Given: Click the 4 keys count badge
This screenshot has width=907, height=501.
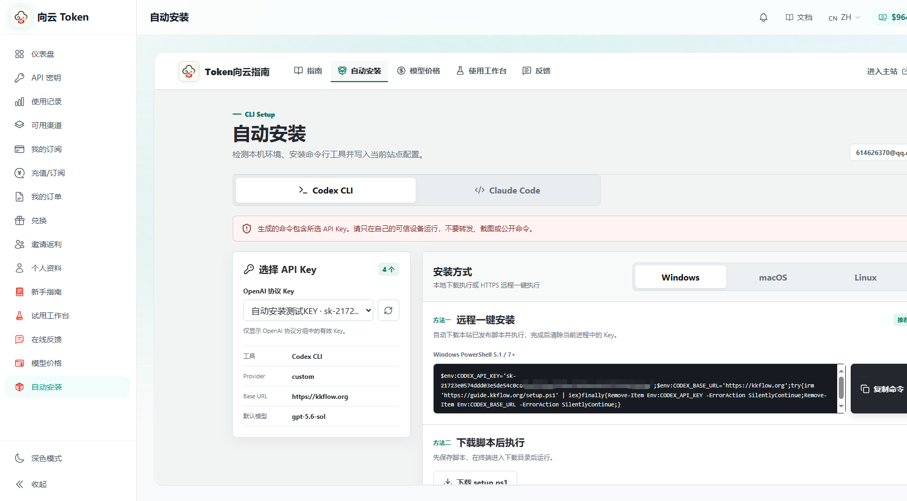Looking at the screenshot, I should (x=389, y=269).
